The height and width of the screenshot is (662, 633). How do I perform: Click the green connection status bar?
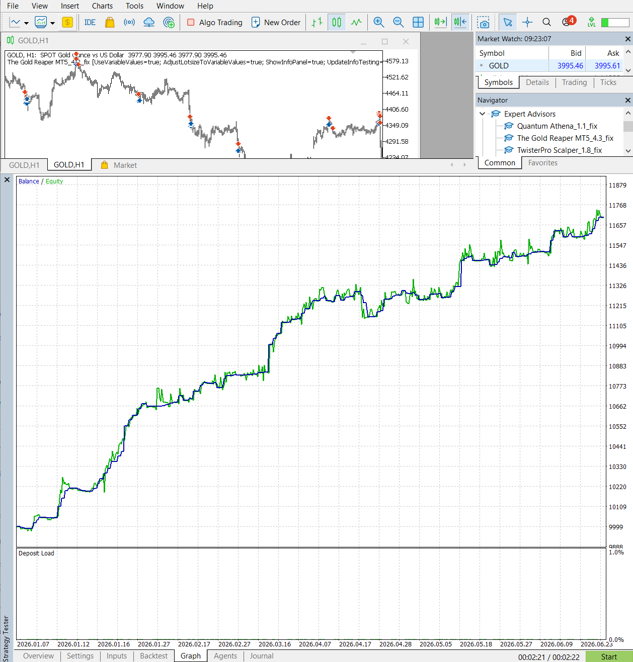pyautogui.click(x=615, y=23)
